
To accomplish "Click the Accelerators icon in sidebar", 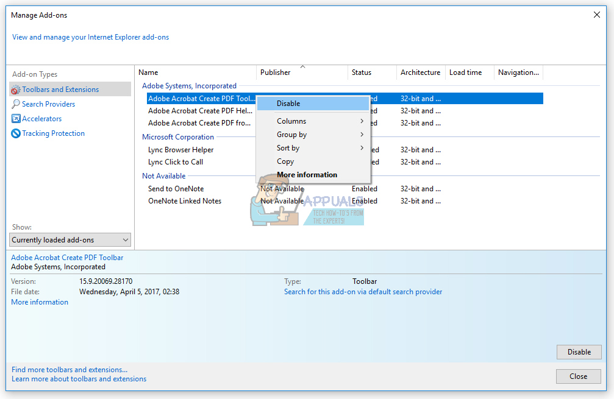I will pyautogui.click(x=16, y=119).
